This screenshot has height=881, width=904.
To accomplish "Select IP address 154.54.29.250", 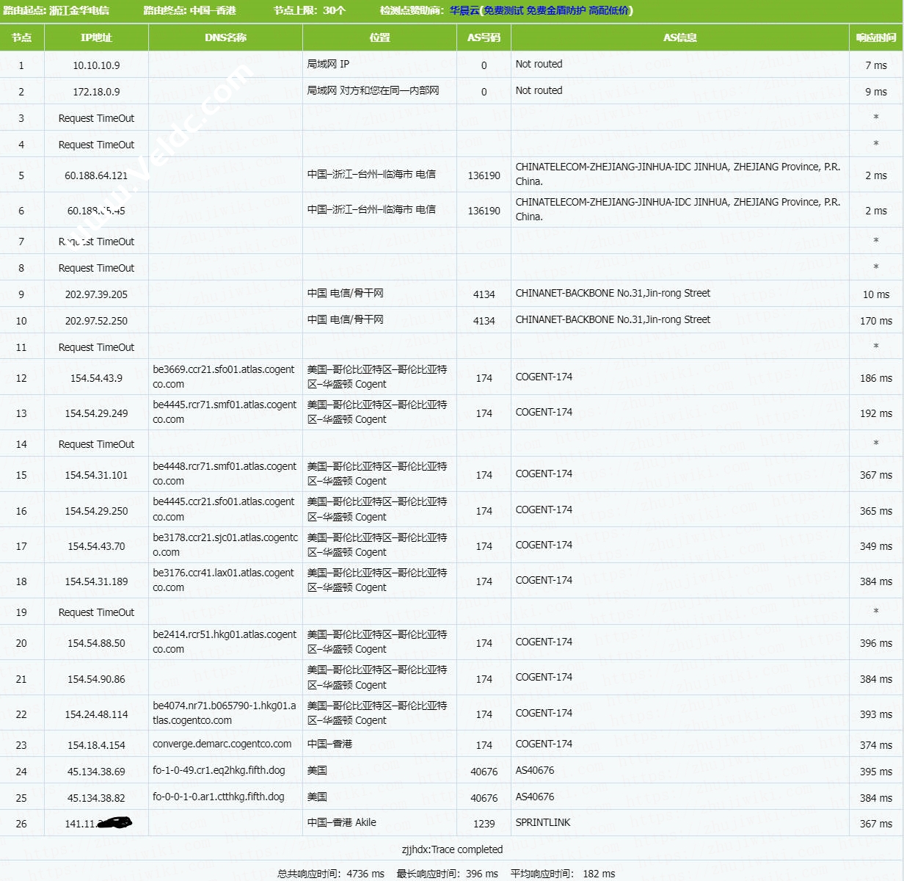I will click(96, 511).
